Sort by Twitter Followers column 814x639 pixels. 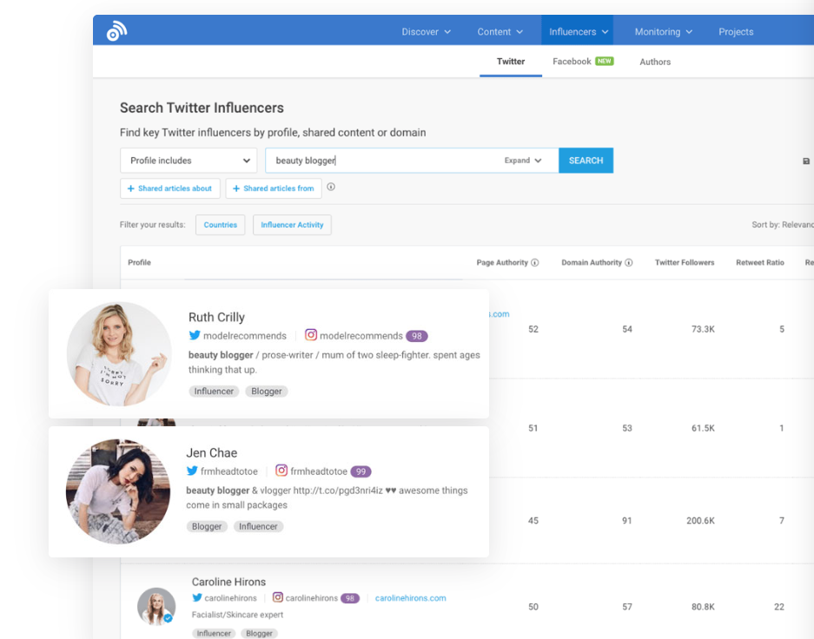tap(685, 262)
